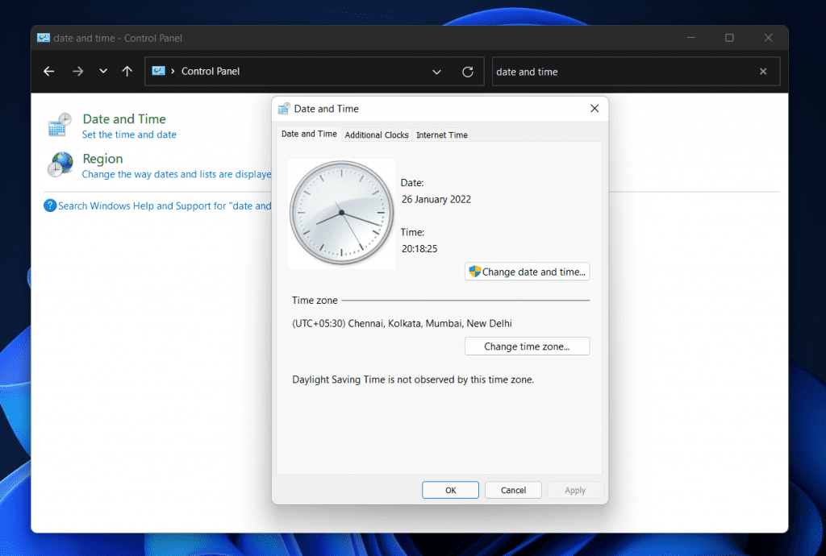The height and width of the screenshot is (556, 826).
Task: Click the Region globe icon
Action: point(60,165)
